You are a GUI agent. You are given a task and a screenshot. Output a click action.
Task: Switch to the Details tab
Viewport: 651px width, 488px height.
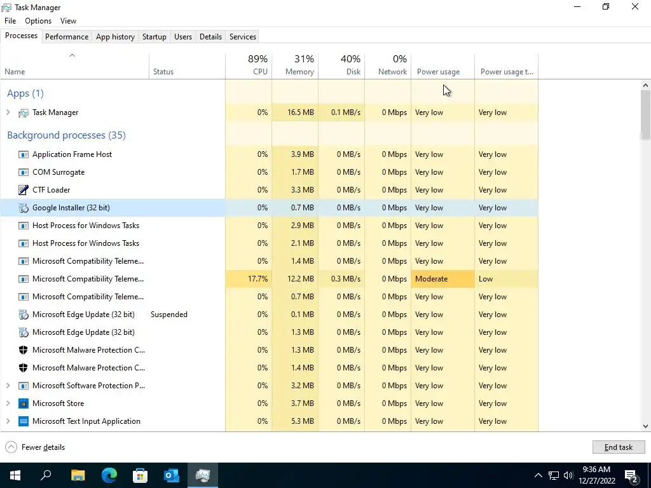[210, 36]
